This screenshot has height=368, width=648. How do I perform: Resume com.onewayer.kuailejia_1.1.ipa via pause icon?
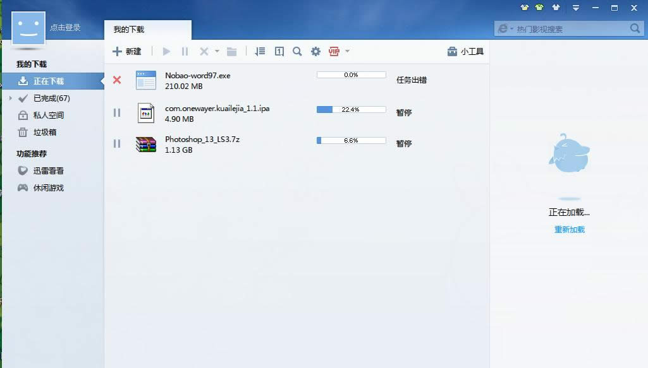(117, 112)
